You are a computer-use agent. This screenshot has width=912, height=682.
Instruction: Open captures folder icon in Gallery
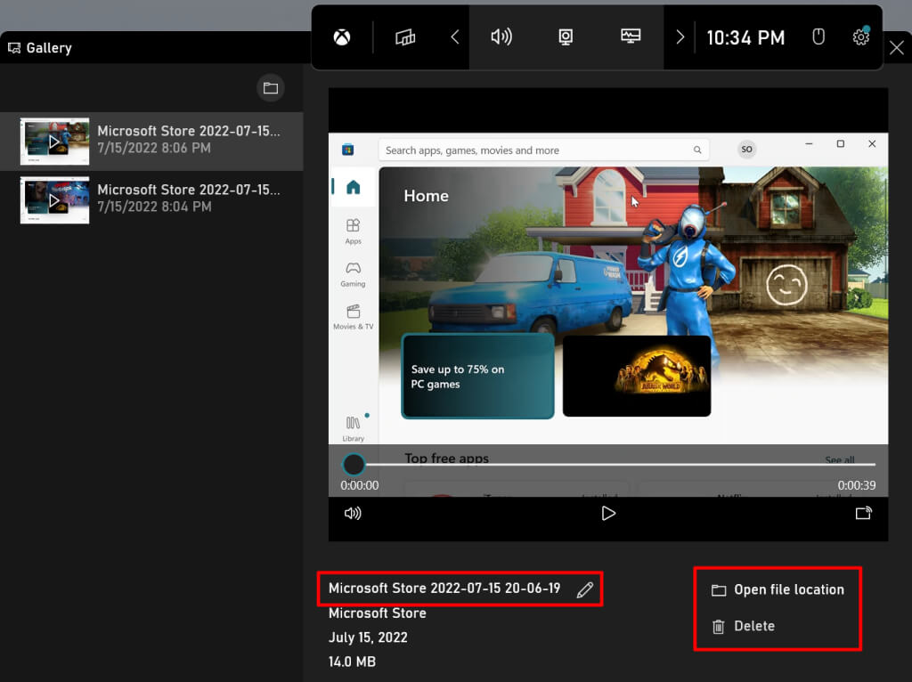coord(270,88)
